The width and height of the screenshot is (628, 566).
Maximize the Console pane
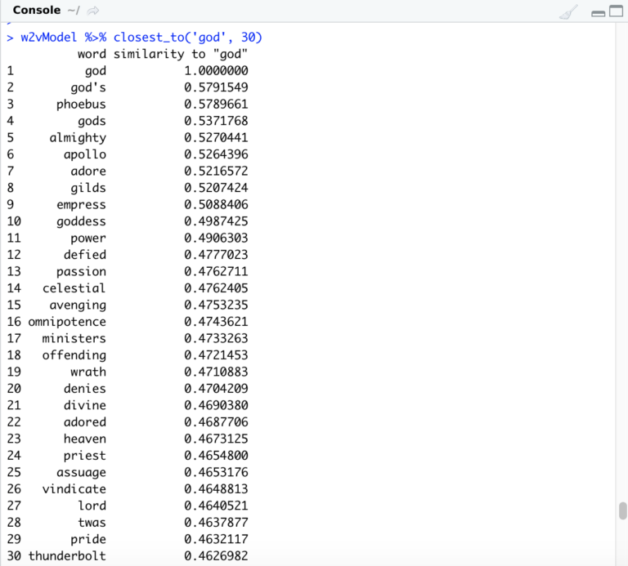click(616, 12)
